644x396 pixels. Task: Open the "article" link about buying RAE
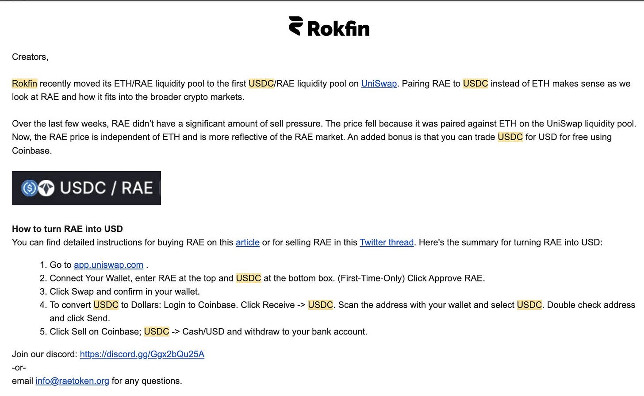click(x=248, y=242)
